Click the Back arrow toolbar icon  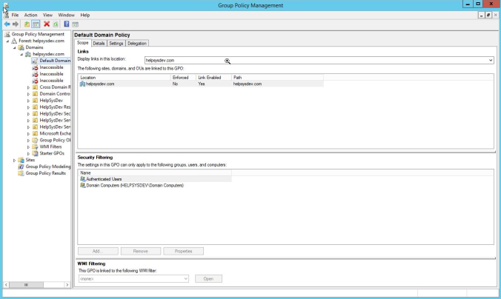7,24
